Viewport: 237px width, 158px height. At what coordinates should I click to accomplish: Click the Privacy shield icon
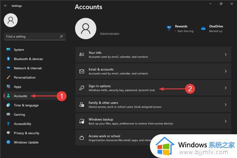[x=8, y=133]
